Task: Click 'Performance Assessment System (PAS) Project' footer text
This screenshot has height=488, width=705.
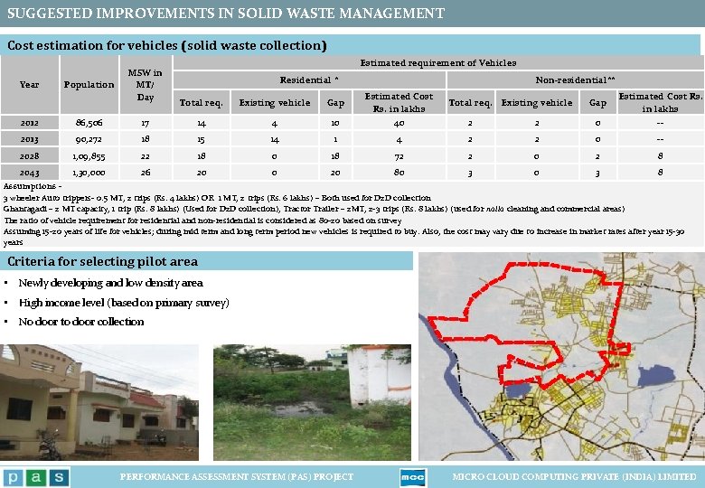Action: [237, 477]
